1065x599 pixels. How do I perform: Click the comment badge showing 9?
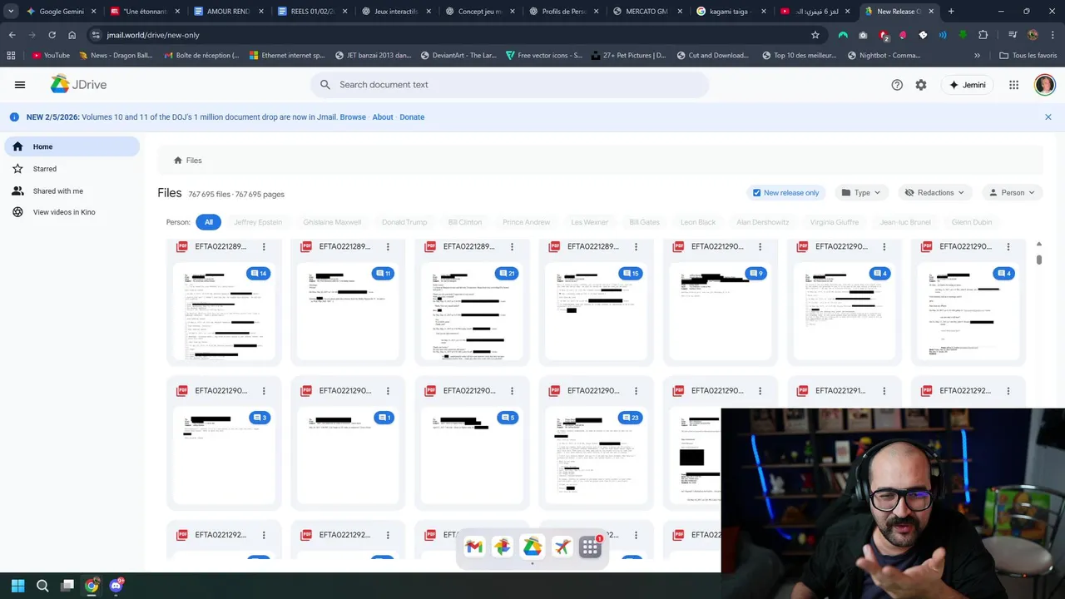(755, 274)
